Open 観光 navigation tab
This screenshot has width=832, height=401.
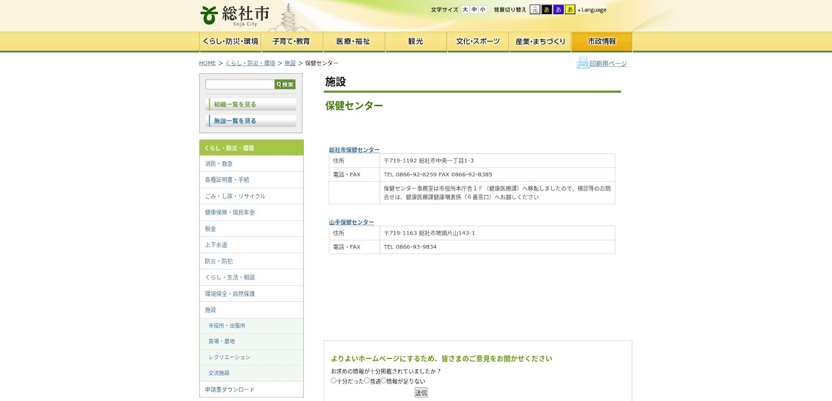415,42
